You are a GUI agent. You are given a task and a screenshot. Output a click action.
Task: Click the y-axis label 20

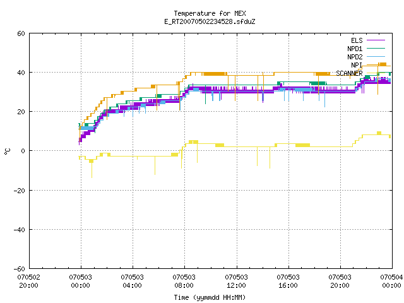tap(21, 112)
